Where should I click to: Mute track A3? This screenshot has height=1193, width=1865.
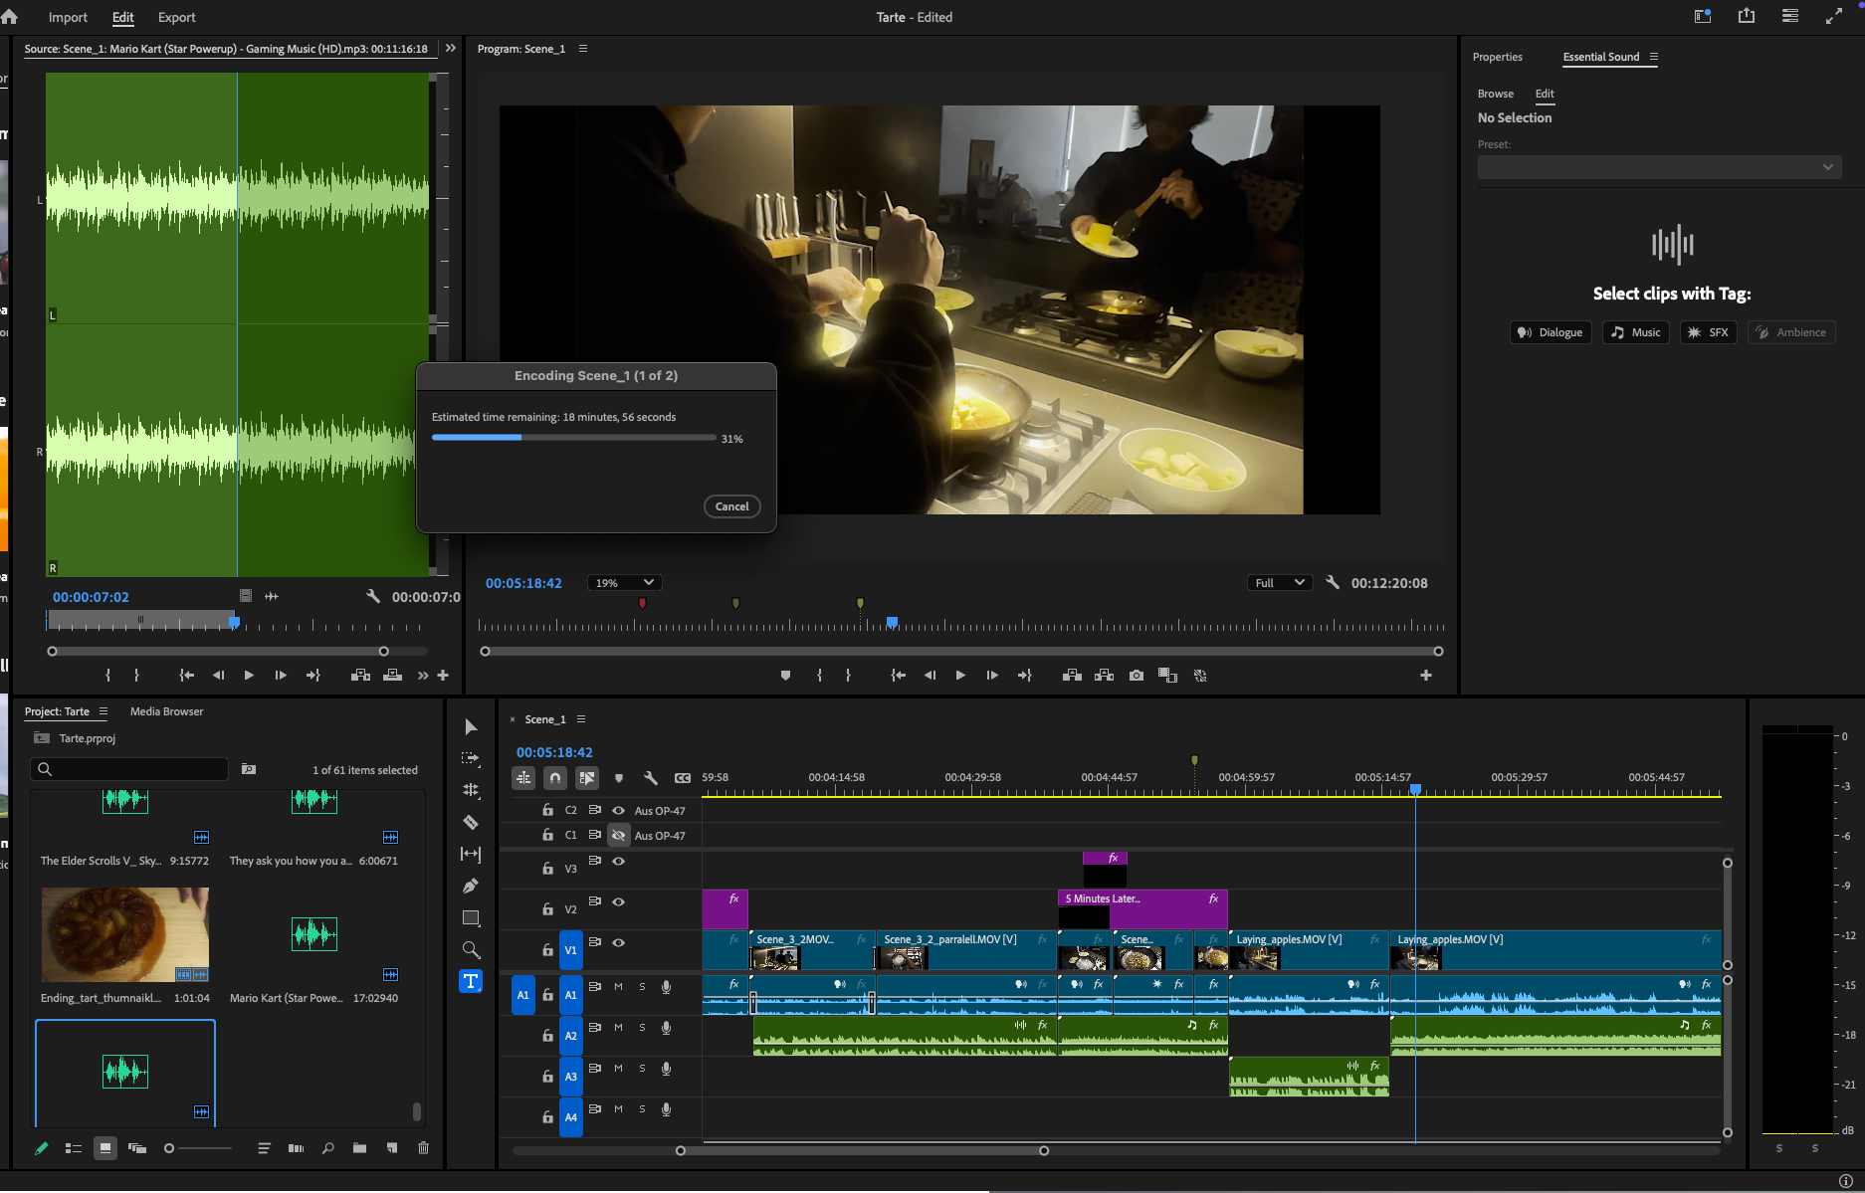(618, 1069)
